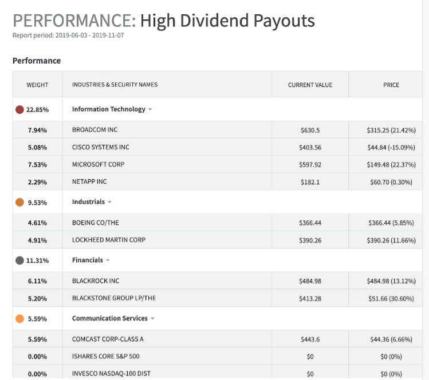Click Boeing's price $366.44 (5.85%)

tap(391, 223)
